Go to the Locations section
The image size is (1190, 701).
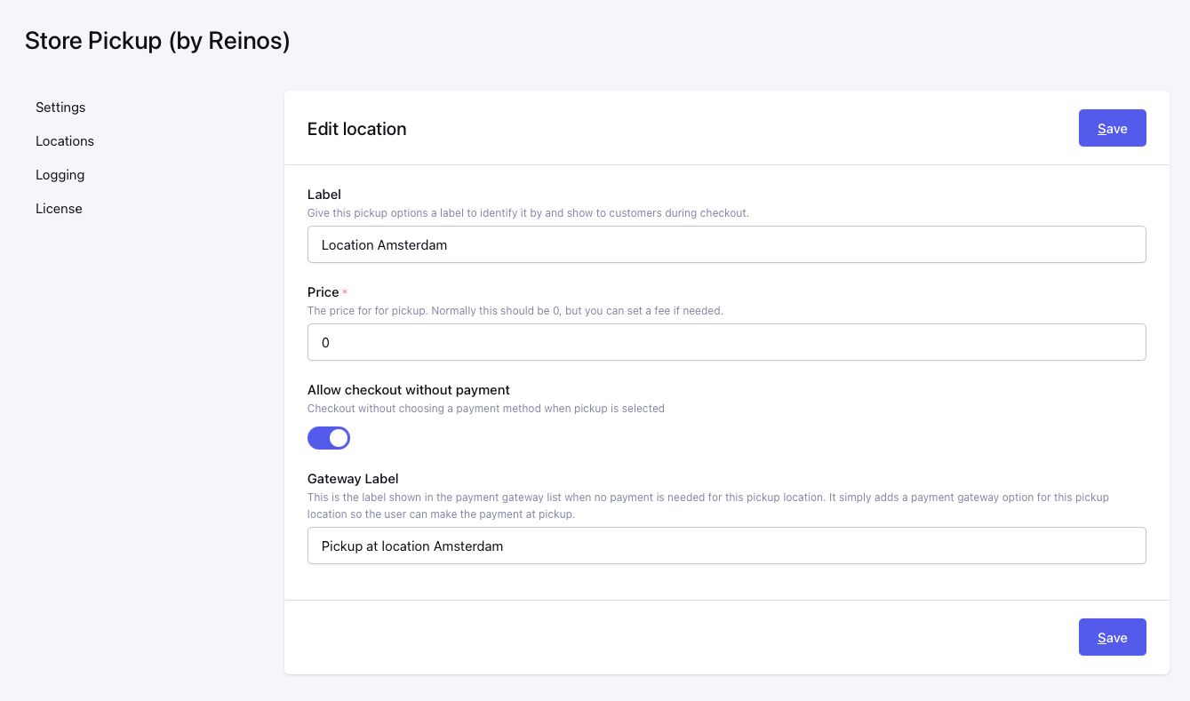(65, 141)
